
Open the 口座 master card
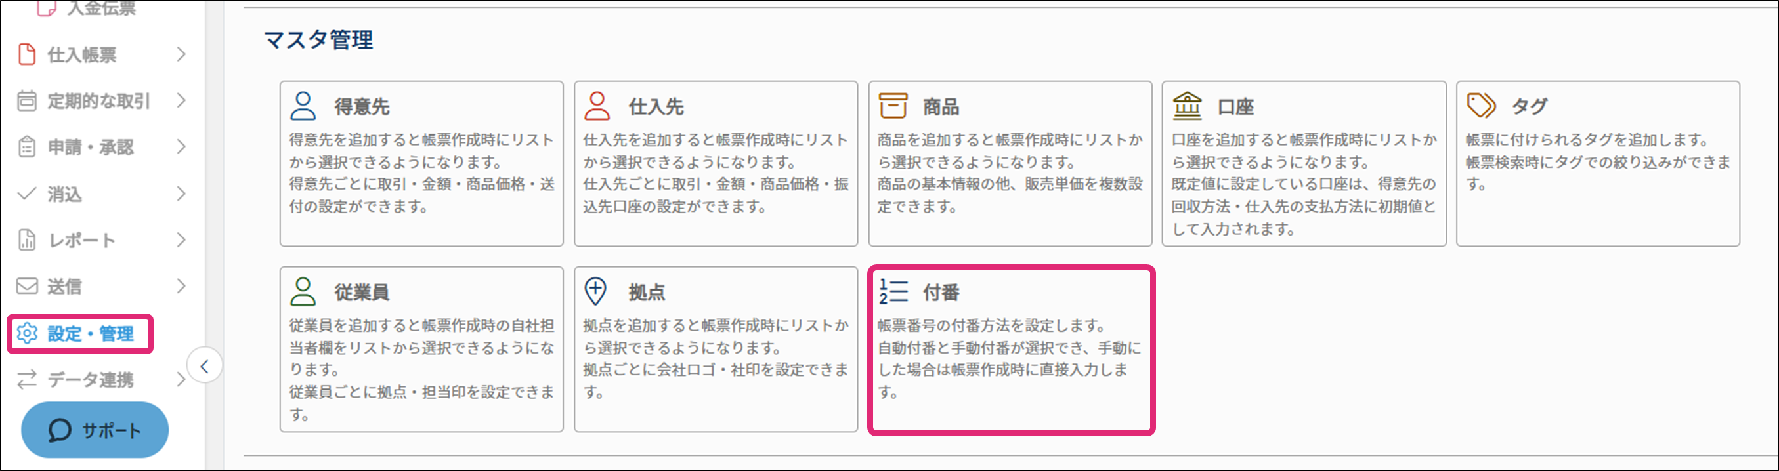tap(1304, 164)
